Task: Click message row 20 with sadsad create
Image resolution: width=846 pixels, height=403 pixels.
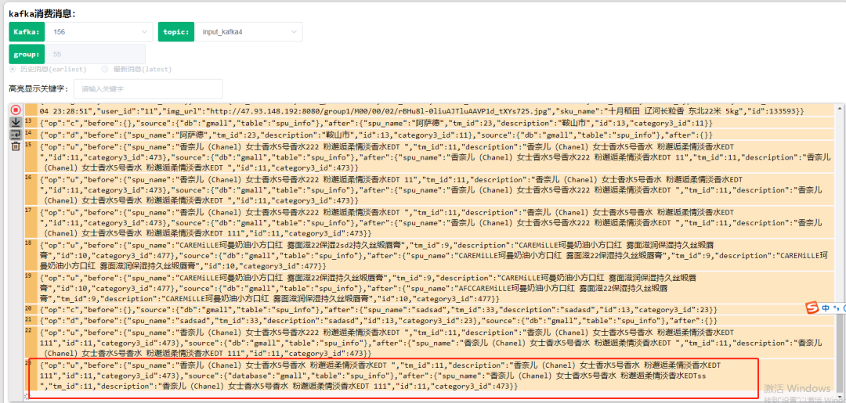Action: [x=429, y=310]
